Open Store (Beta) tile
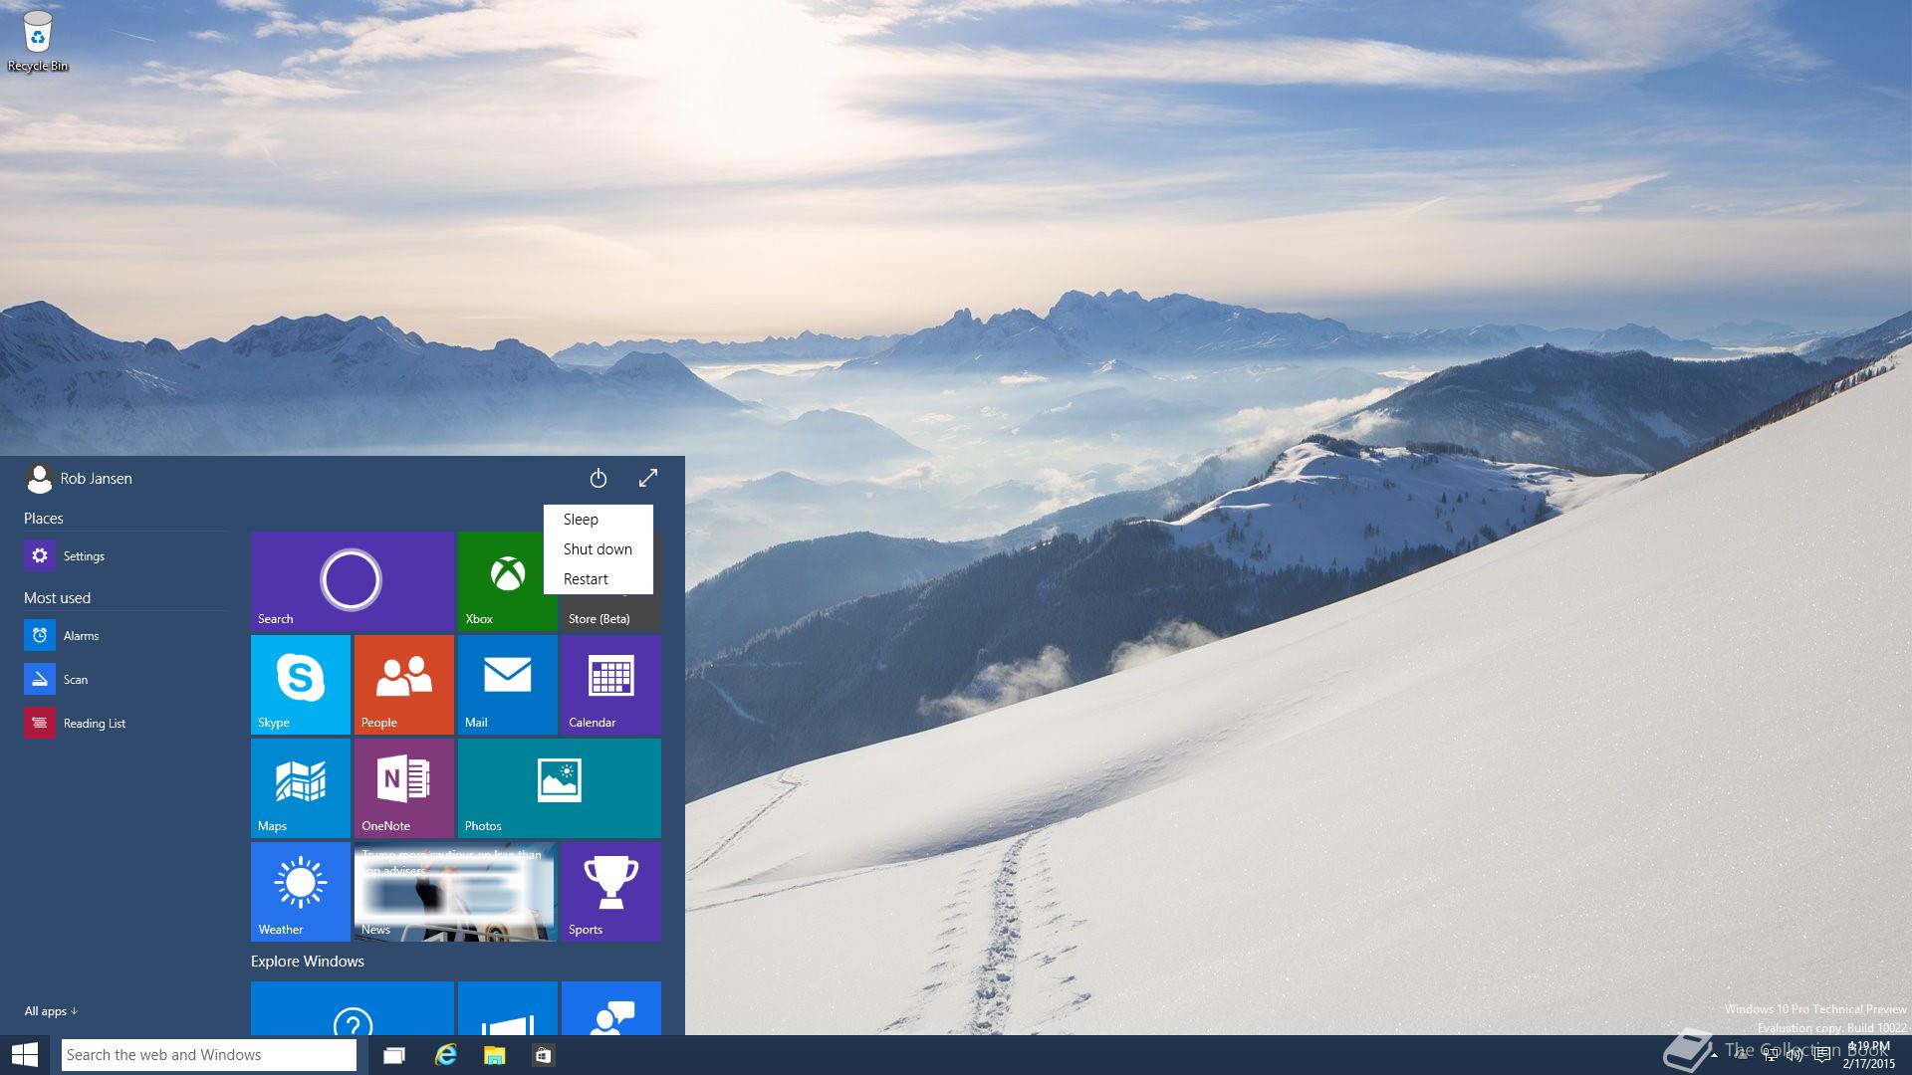The image size is (1912, 1075). point(610,613)
